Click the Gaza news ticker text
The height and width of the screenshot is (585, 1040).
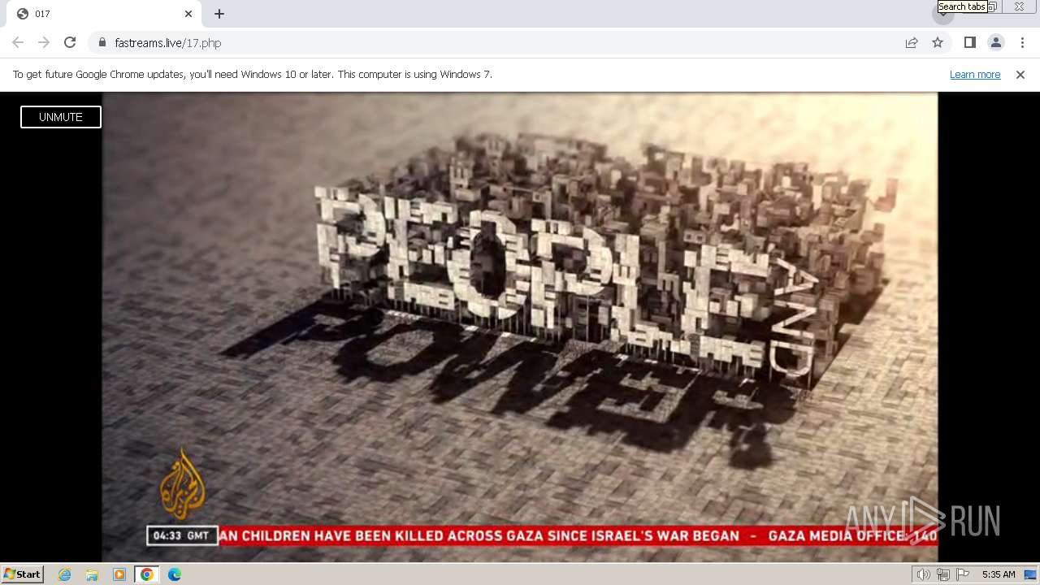coord(578,535)
